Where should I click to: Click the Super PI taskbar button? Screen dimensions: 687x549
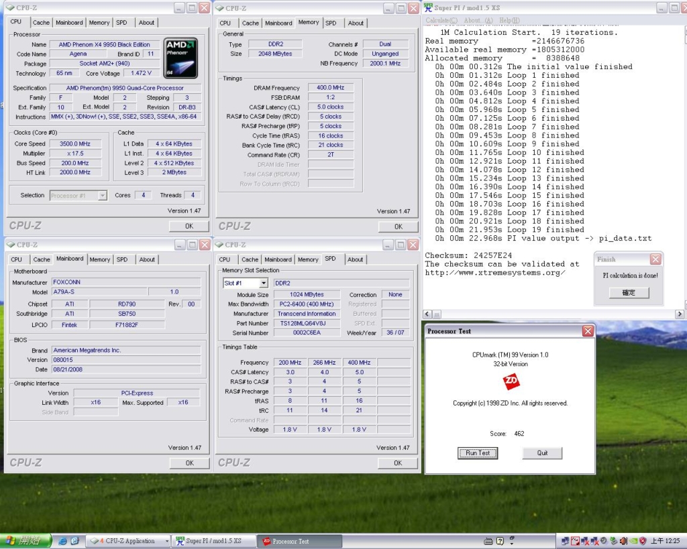tap(213, 541)
